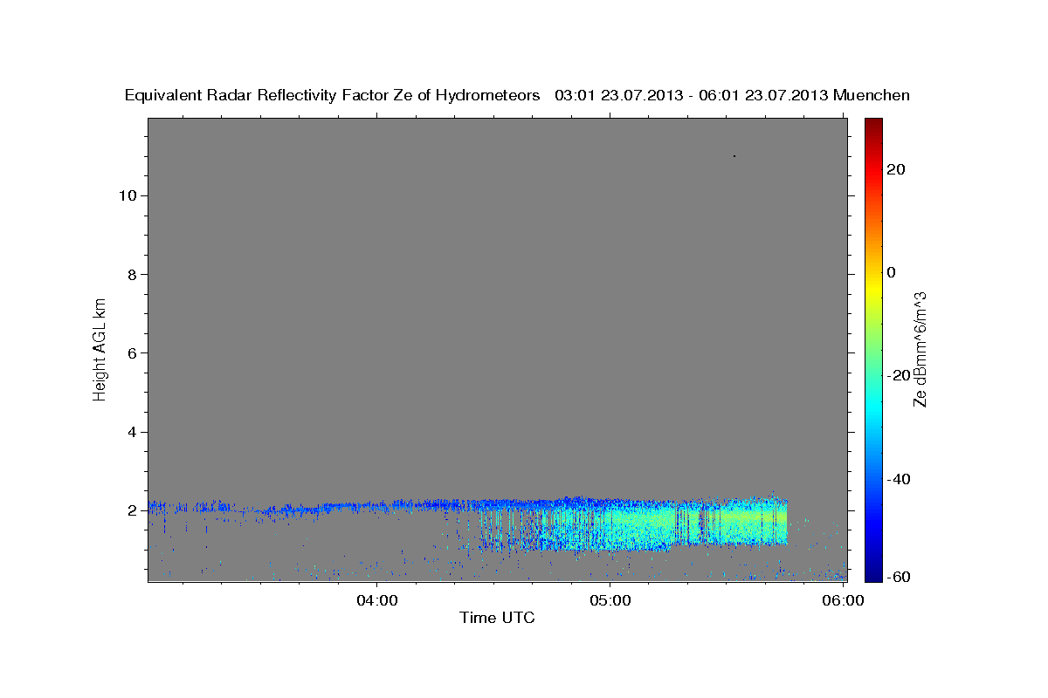Viewport: 1048px width, 698px height.
Task: Click the colorbar label 0
Action: pyautogui.click(x=891, y=272)
